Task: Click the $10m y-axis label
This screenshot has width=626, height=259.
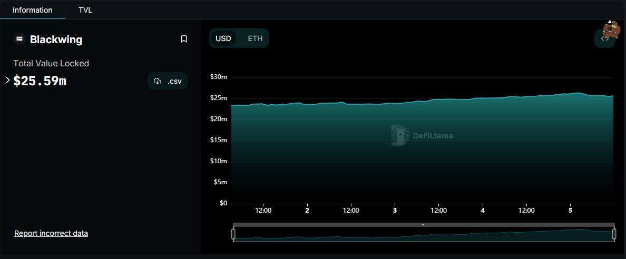Action: (218, 161)
